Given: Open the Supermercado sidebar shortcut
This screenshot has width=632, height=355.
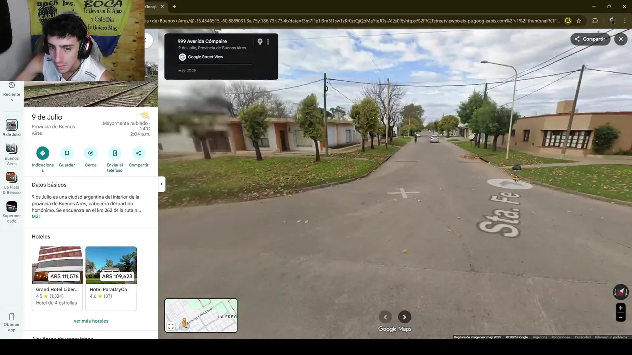Looking at the screenshot, I should 12,213.
